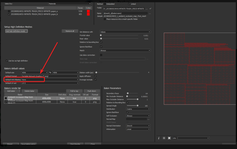Click the info icon below the UV preview
Viewport: 237px width, 149px height.
[159, 138]
